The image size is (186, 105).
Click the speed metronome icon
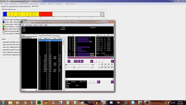click(x=66, y=64)
